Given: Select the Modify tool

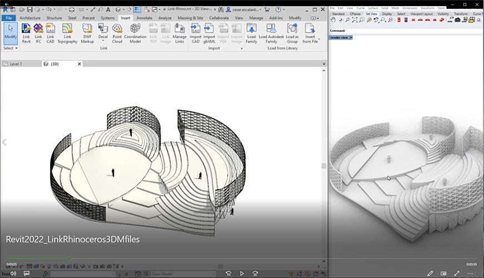Looking at the screenshot, I should pyautogui.click(x=11, y=33).
